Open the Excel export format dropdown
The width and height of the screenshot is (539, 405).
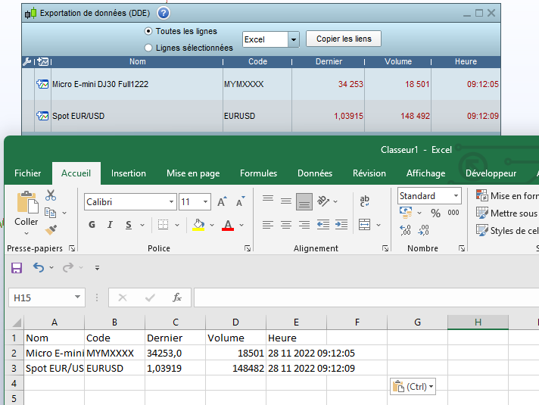(294, 39)
